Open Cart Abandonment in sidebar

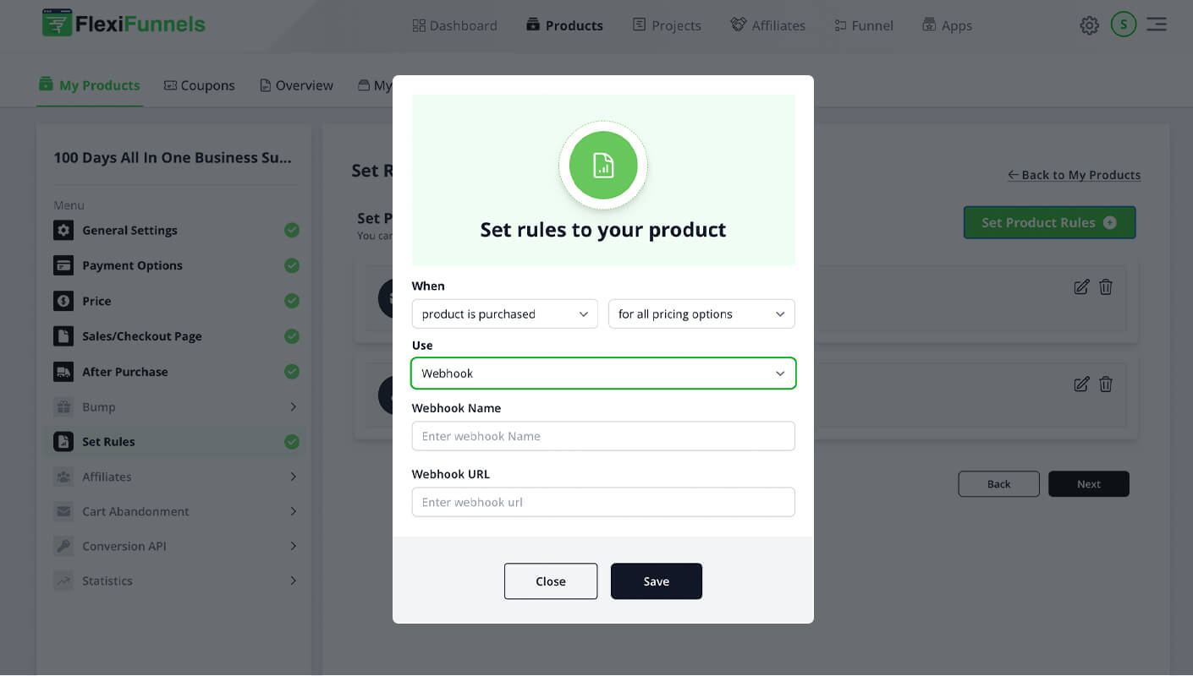tap(175, 511)
